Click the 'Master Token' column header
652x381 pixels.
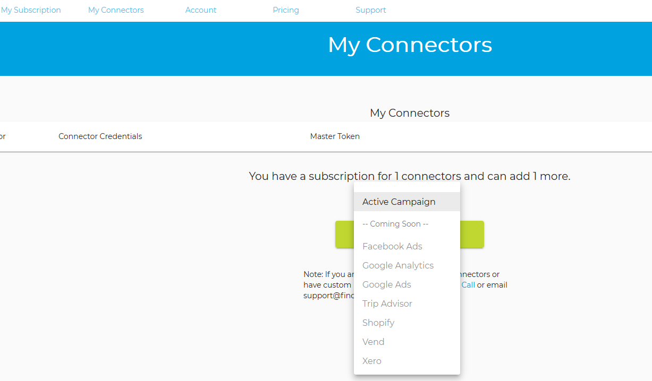coord(335,136)
